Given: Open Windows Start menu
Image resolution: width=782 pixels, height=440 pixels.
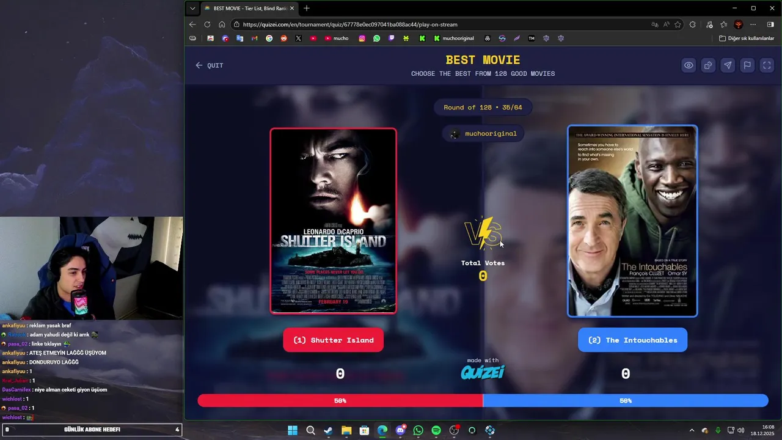Looking at the screenshot, I should (x=293, y=430).
